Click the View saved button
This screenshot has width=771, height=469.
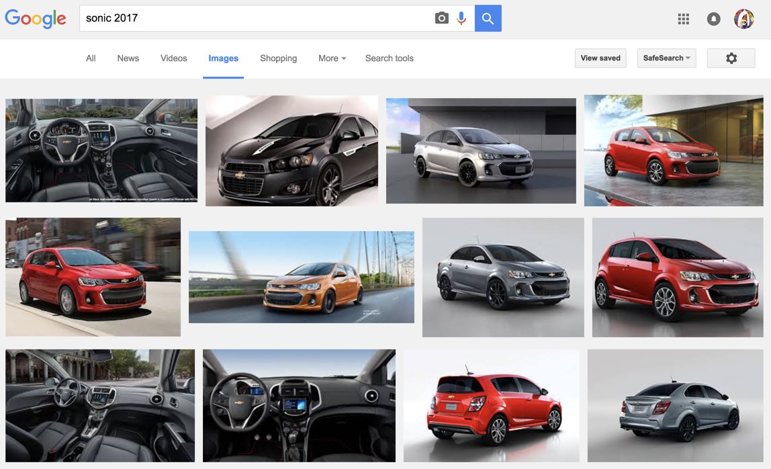tap(600, 58)
